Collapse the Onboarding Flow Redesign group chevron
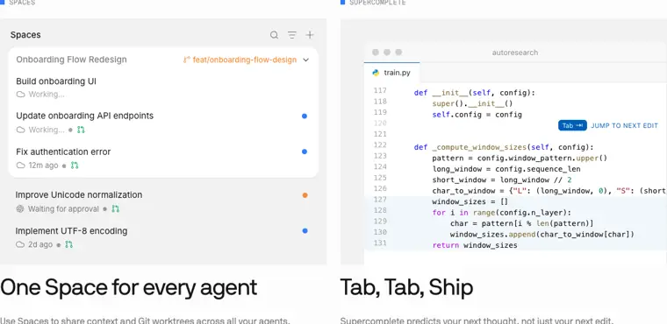 click(305, 60)
